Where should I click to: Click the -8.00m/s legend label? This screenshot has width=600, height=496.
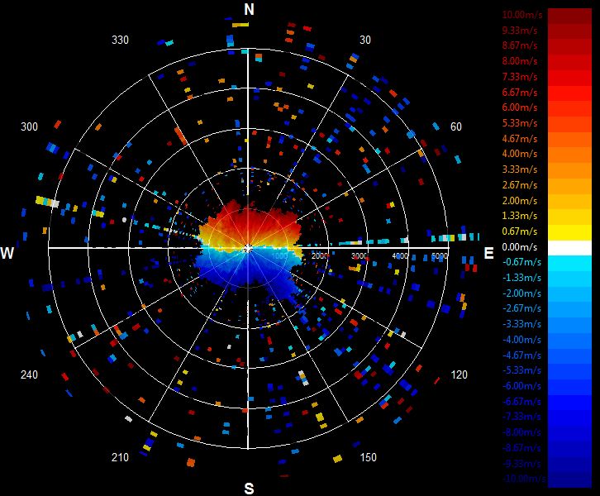coord(522,432)
